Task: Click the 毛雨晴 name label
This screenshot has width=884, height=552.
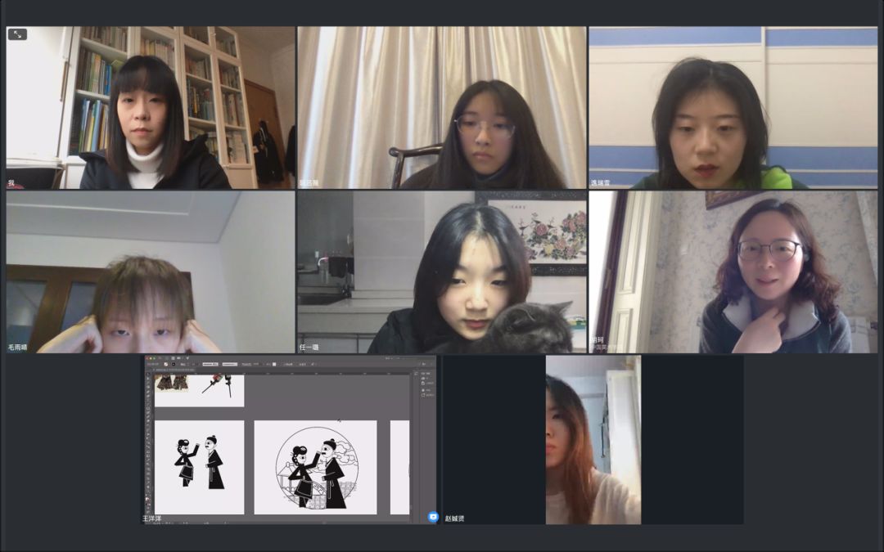Action: pyautogui.click(x=18, y=347)
